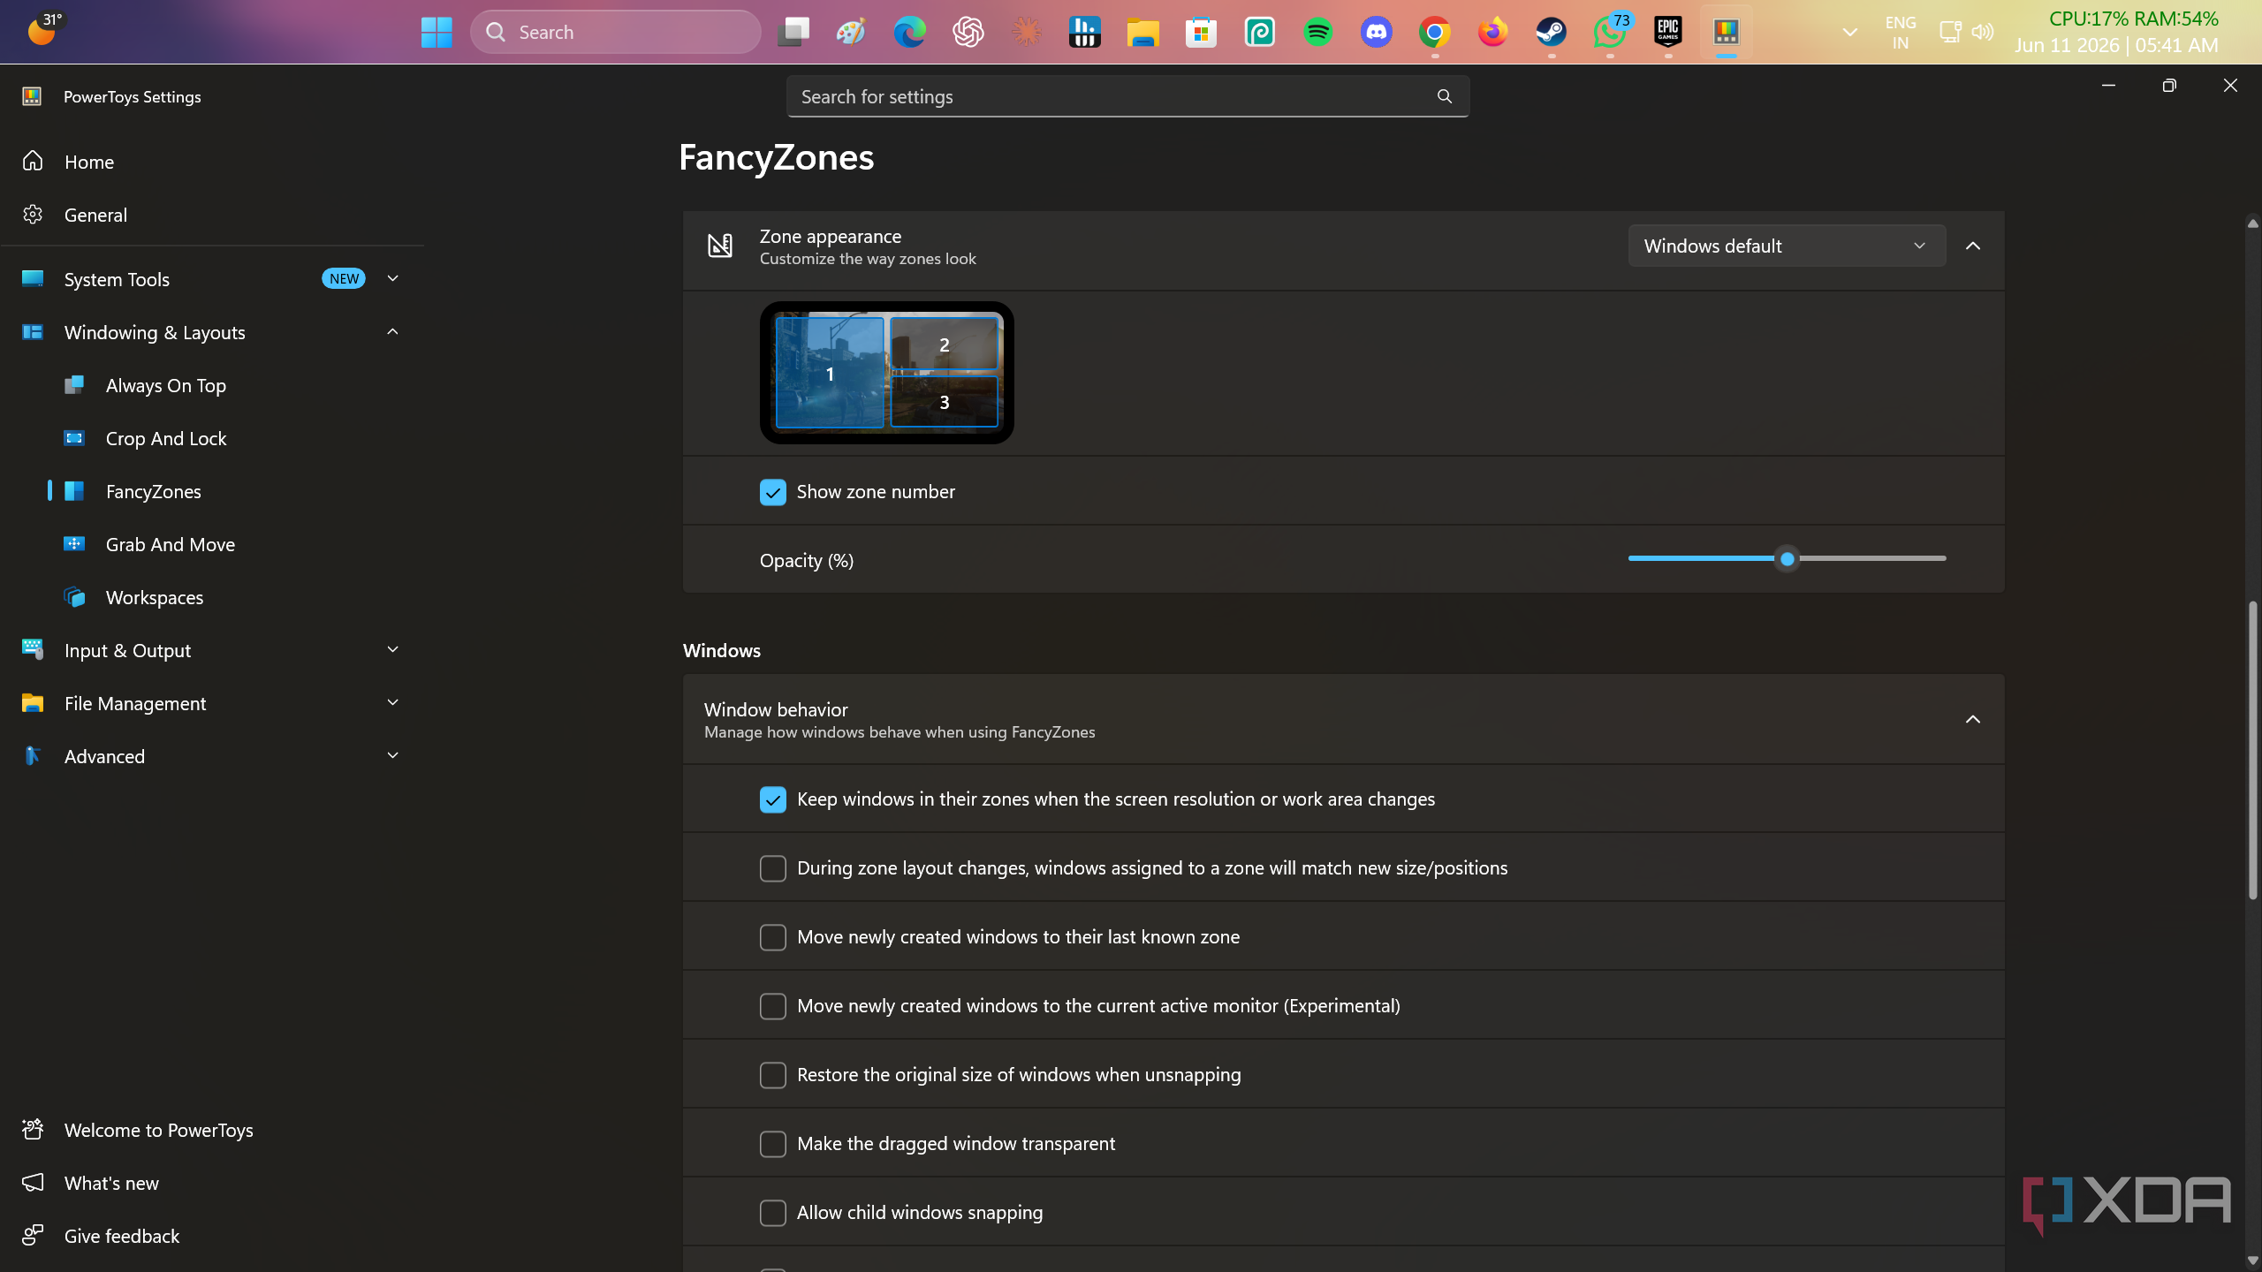Image resolution: width=2262 pixels, height=1272 pixels.
Task: Click the Zone appearance icon
Action: 720,246
